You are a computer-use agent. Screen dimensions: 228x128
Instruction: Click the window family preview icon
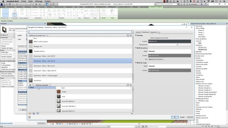click(x=4, y=30)
